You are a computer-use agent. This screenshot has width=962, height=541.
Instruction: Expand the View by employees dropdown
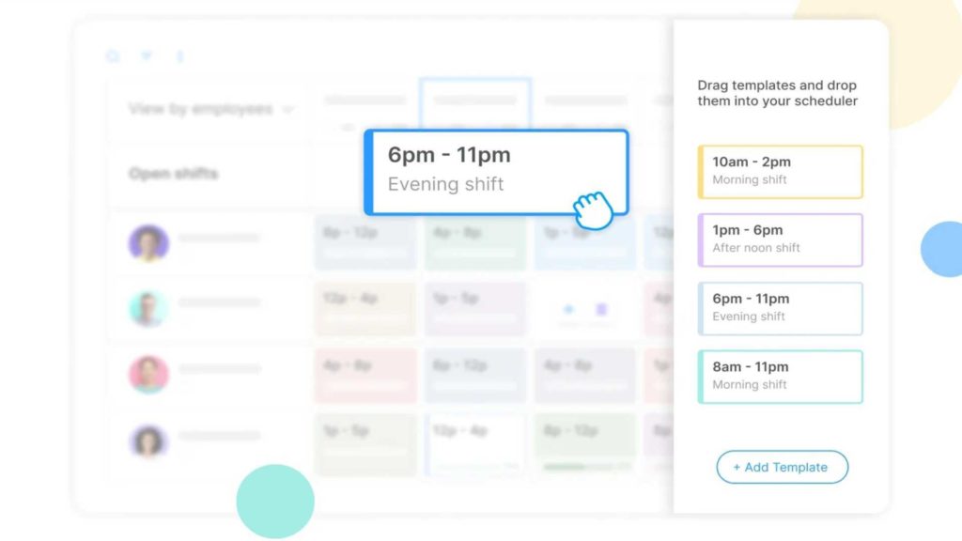tap(200, 109)
